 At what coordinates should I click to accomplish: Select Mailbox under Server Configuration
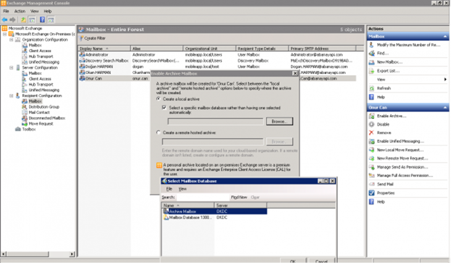(35, 73)
